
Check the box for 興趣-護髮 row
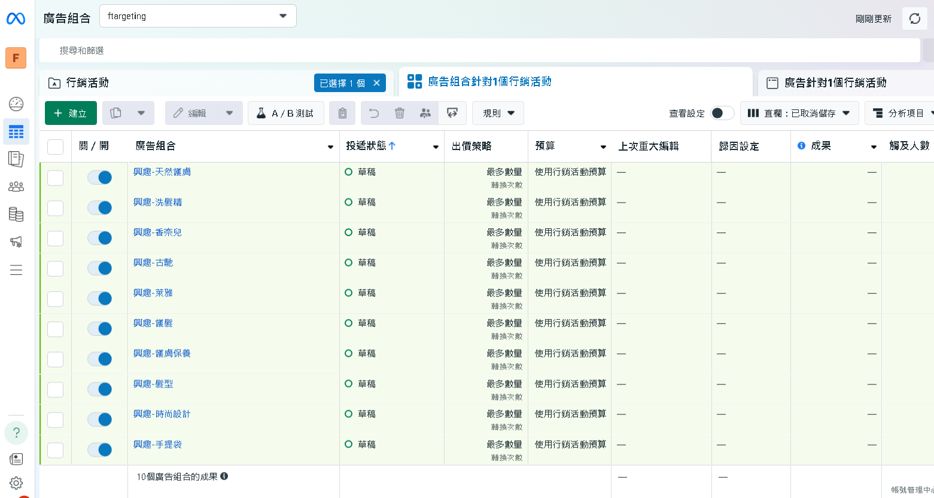pos(55,329)
